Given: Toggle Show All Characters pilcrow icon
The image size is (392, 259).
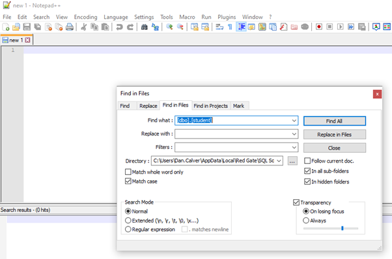Looking at the screenshot, I should (230, 27).
